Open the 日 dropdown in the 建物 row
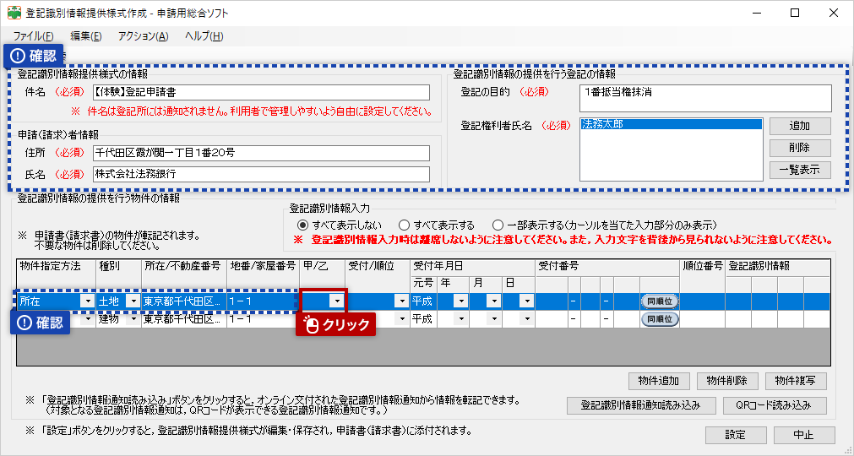This screenshot has height=456, width=854. point(526,319)
